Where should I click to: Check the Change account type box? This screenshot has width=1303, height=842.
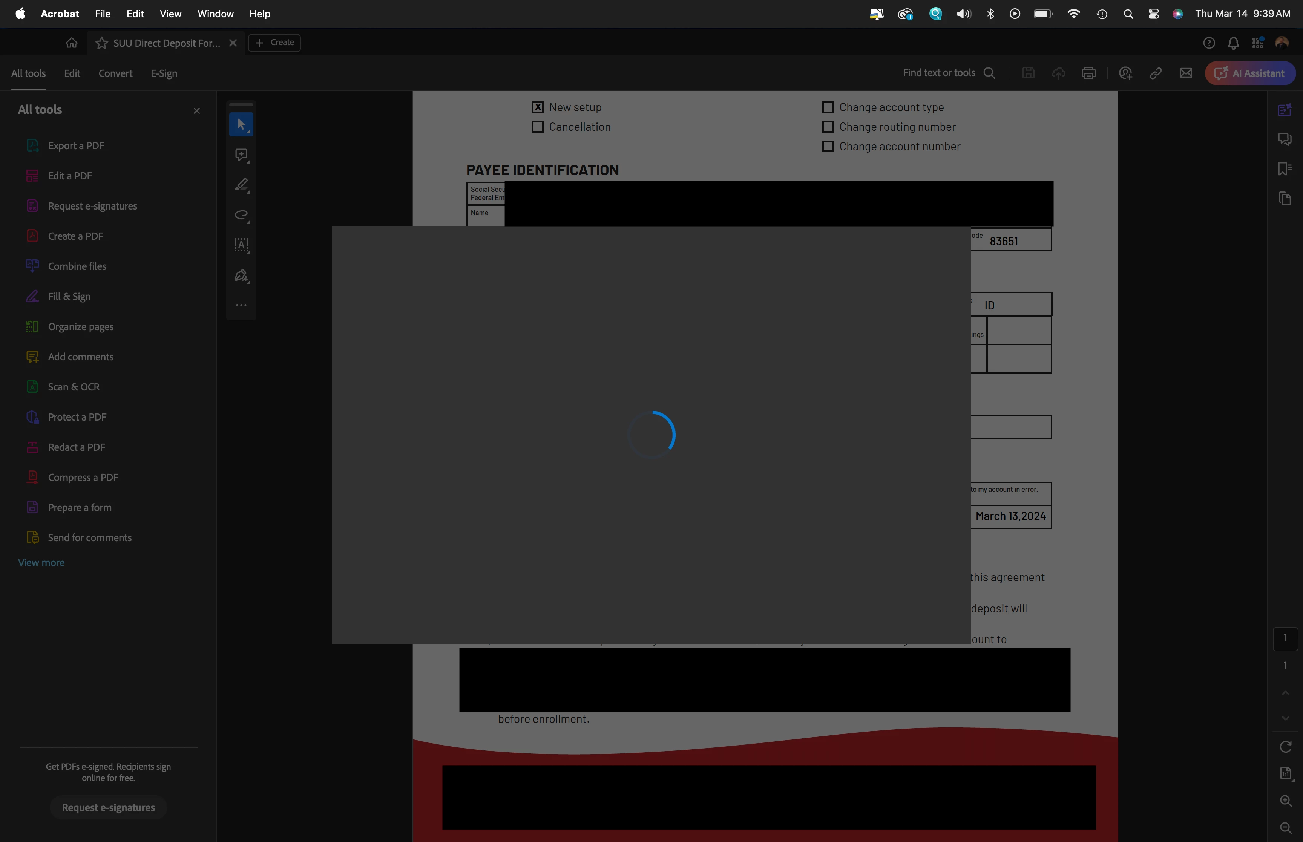point(828,107)
